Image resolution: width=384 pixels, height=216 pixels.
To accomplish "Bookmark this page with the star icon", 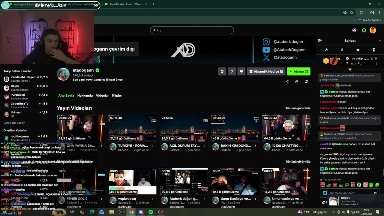I will (x=352, y=13).
